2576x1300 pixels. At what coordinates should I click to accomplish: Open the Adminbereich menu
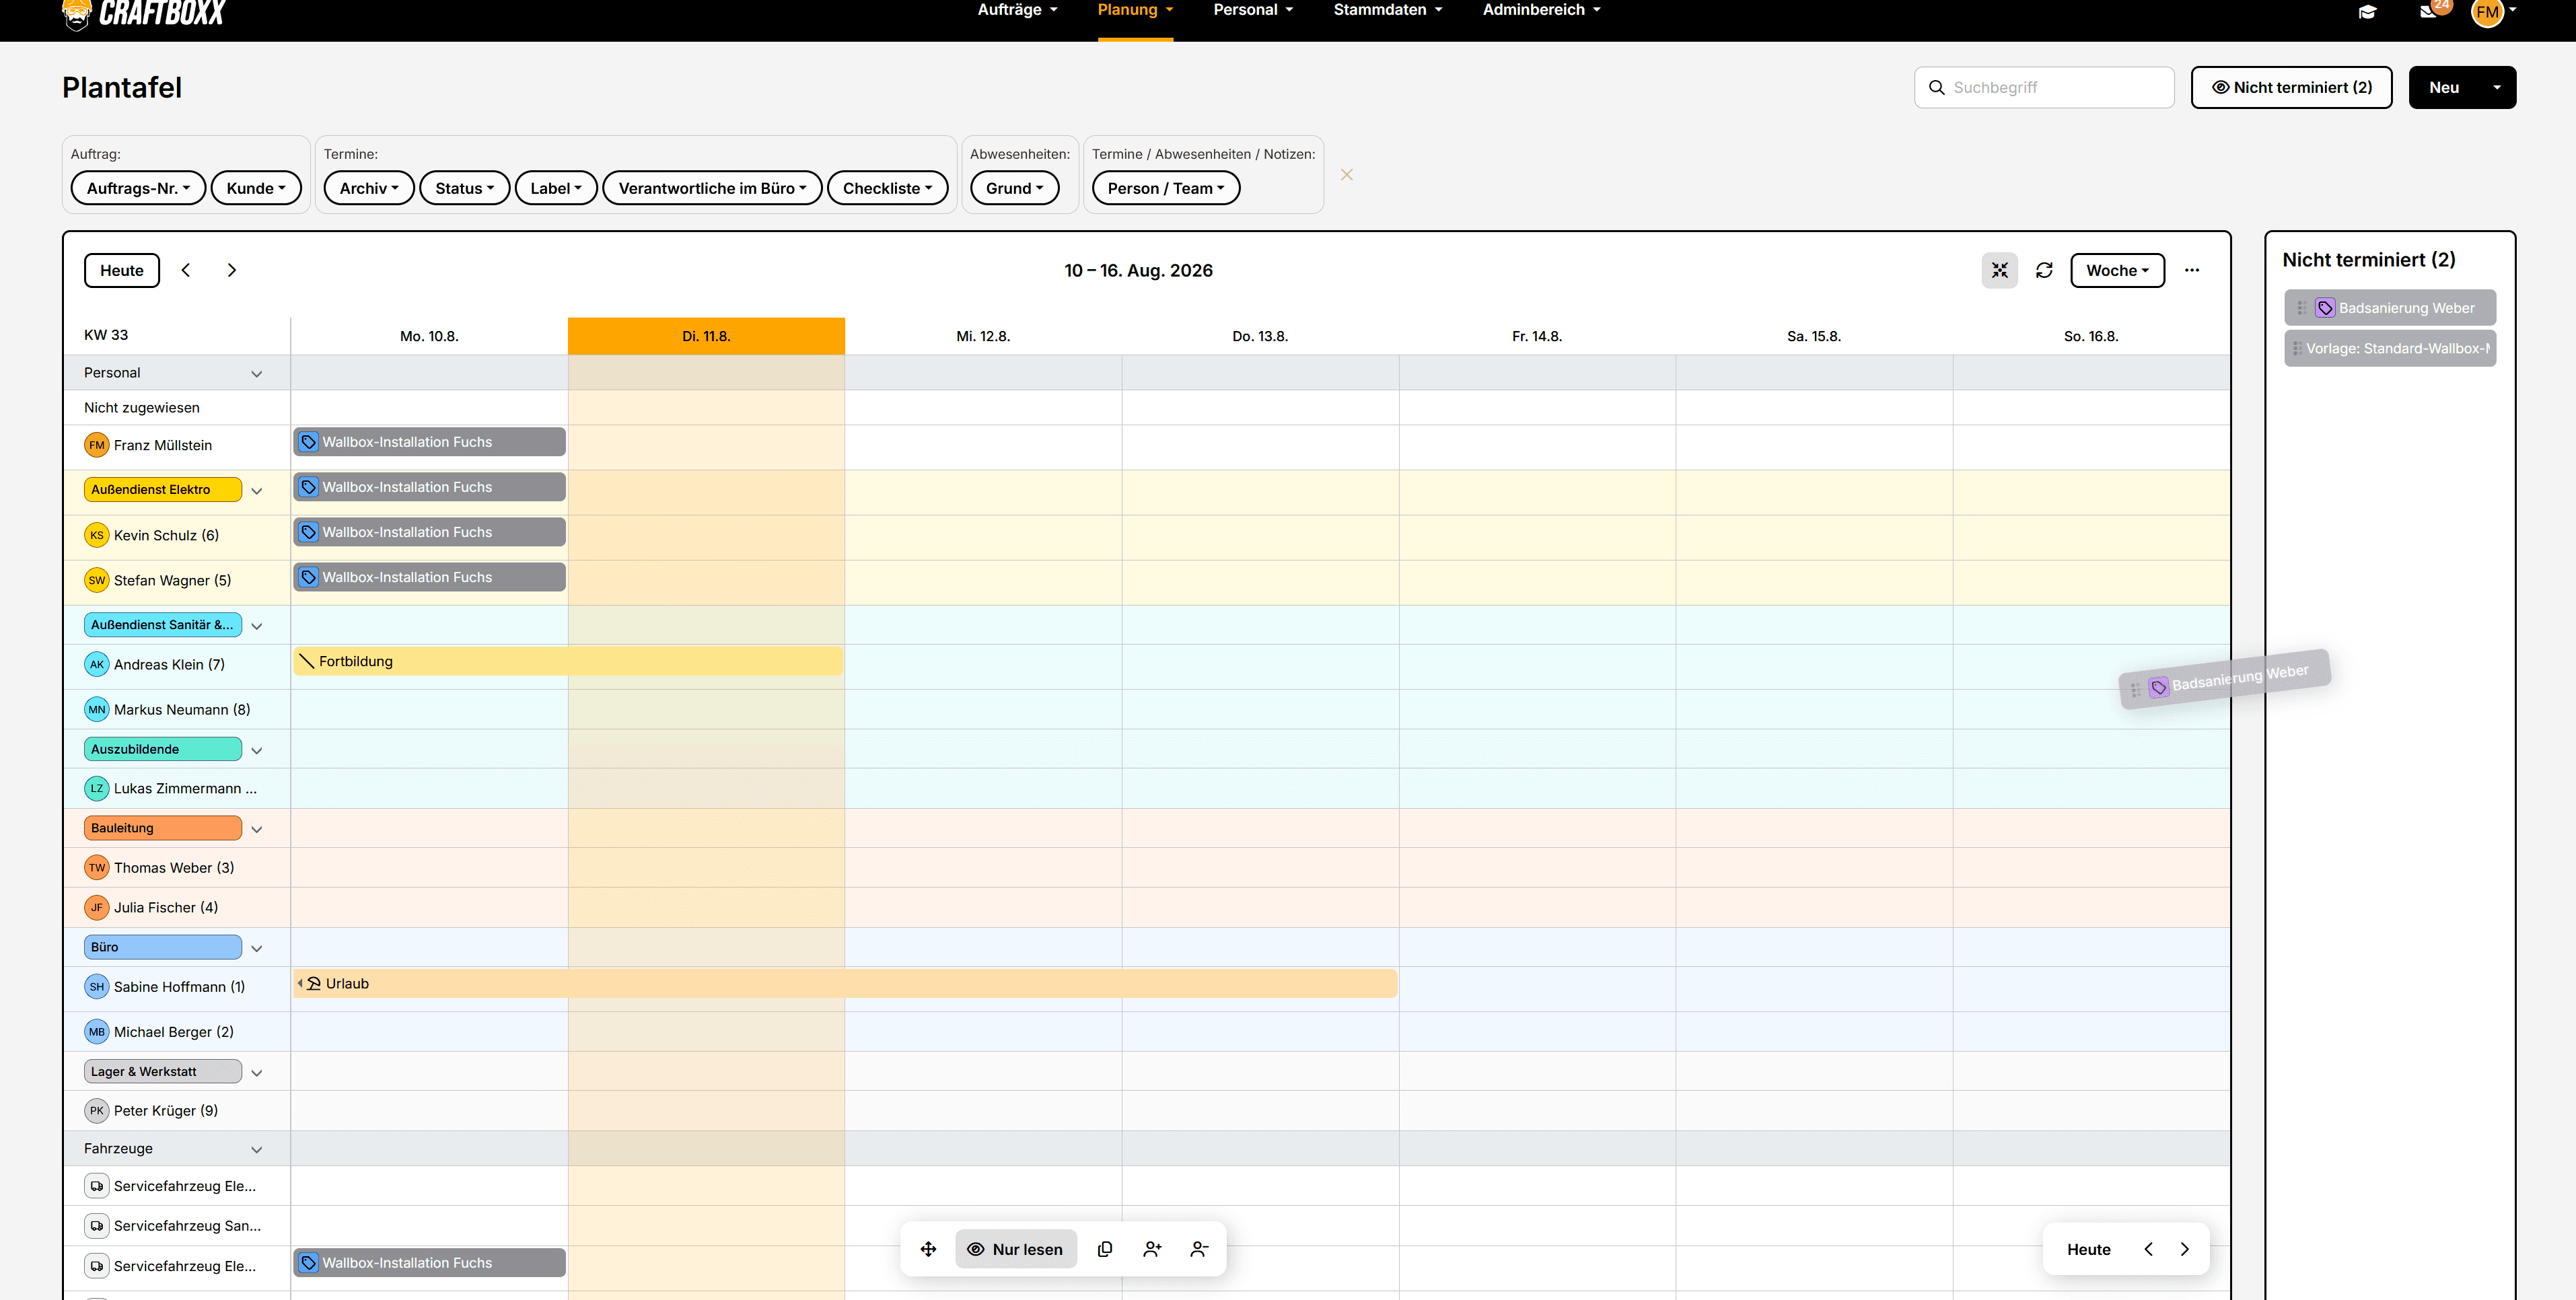1542,10
